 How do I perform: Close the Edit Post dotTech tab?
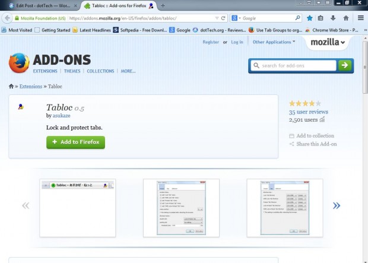click(75, 5)
